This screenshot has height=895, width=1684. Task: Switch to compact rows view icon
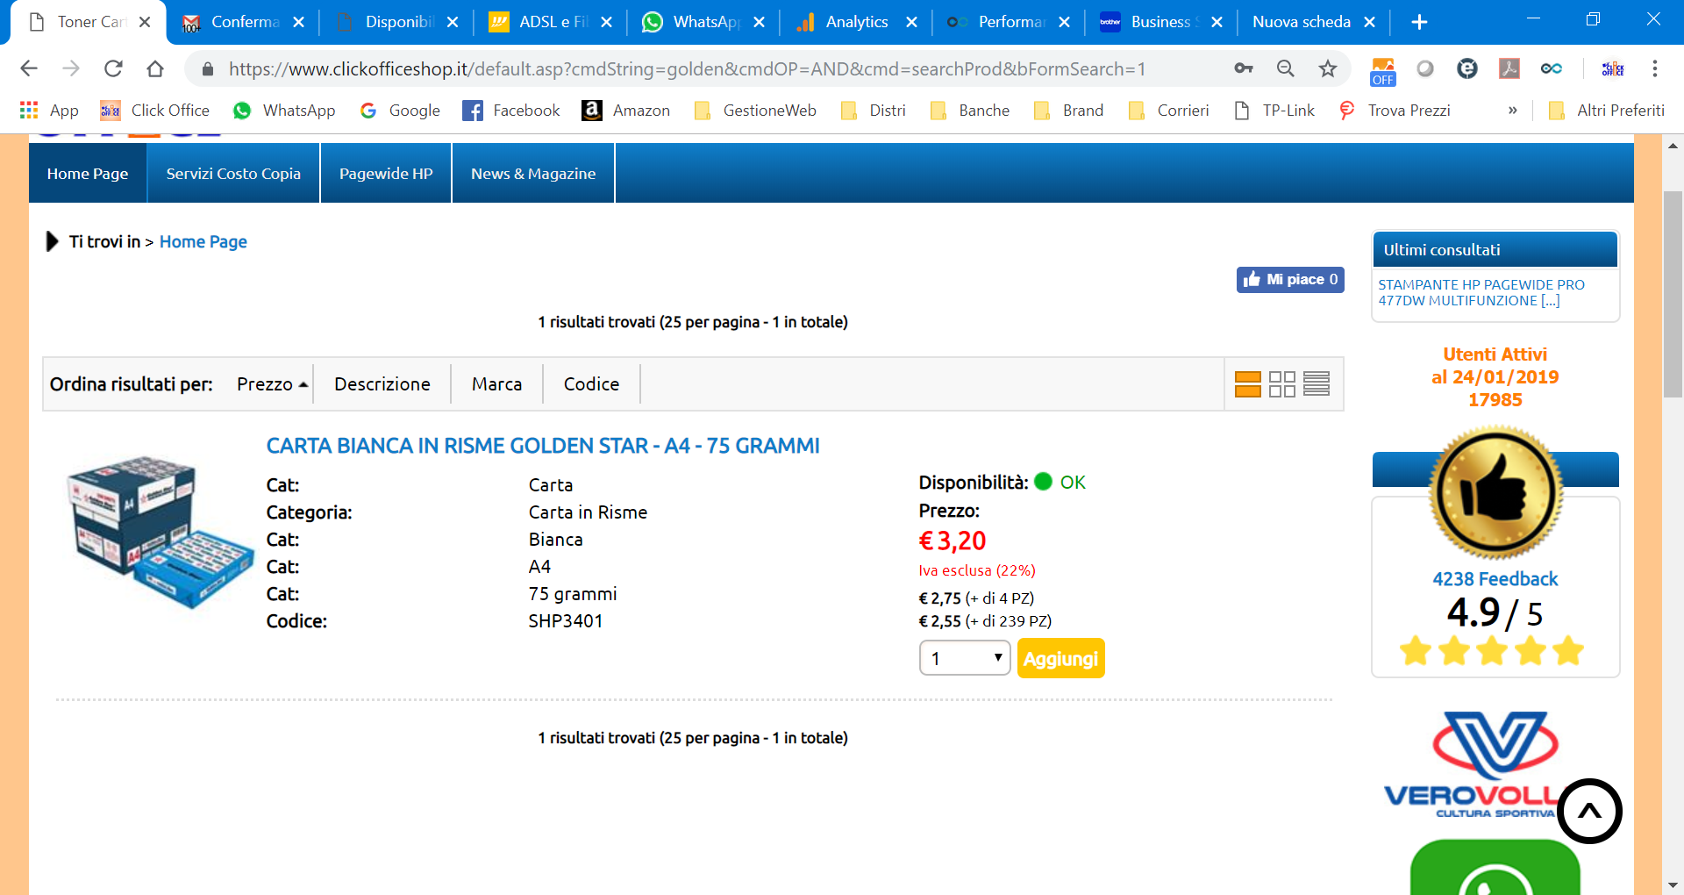pyautogui.click(x=1316, y=384)
